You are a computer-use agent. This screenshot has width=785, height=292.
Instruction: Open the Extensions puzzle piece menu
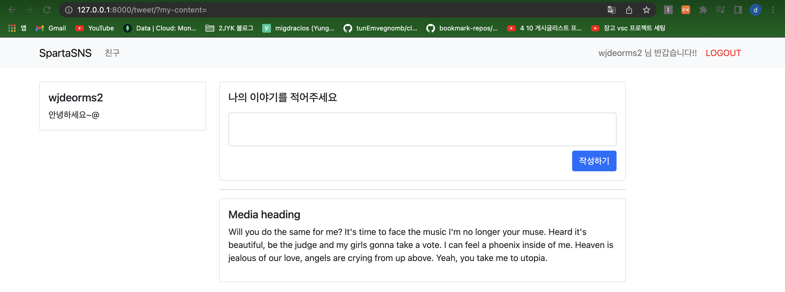pos(703,10)
